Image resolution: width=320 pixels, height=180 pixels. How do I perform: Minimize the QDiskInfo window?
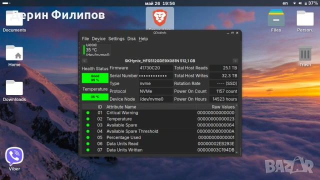click(x=228, y=33)
